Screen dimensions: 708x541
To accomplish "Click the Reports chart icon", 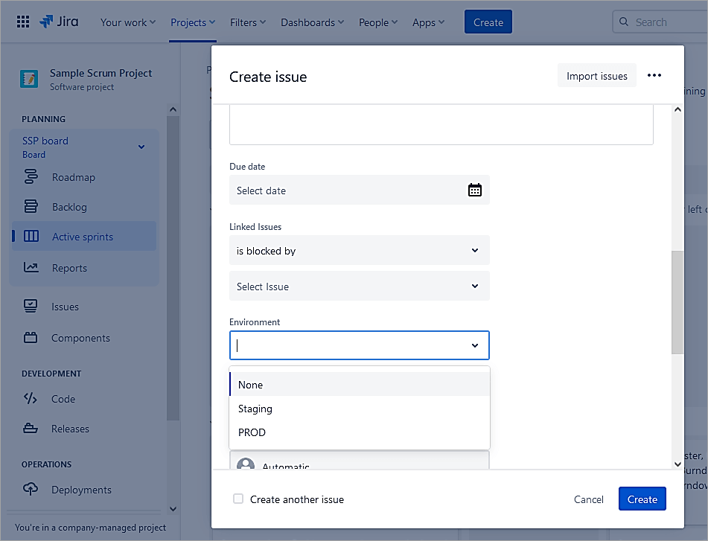I will click(x=31, y=268).
